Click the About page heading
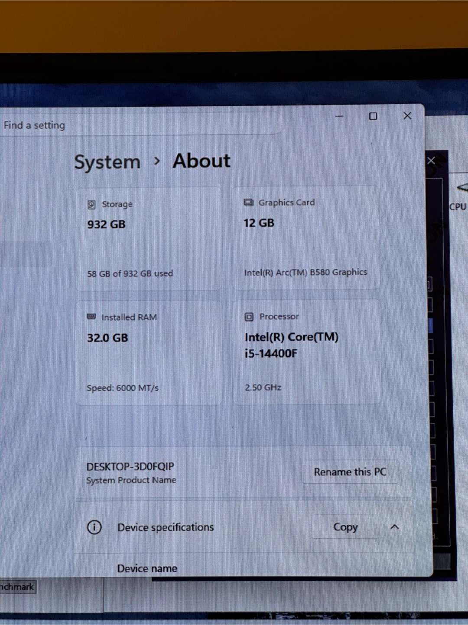Image resolution: width=468 pixels, height=625 pixels. [201, 161]
